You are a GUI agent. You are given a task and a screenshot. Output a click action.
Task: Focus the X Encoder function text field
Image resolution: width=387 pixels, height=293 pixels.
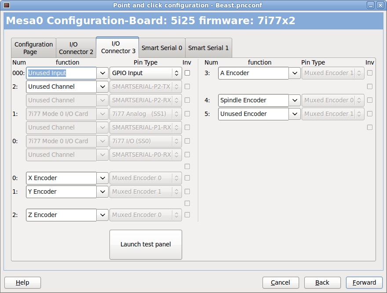point(61,178)
